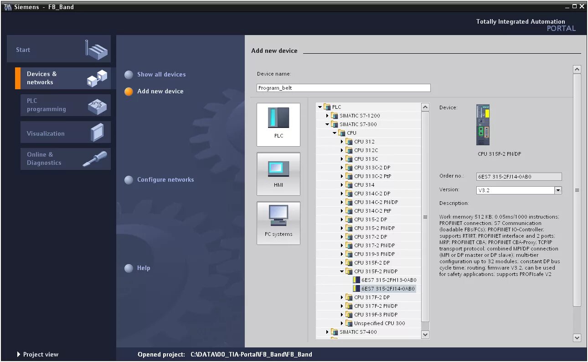Click the CPU 317F-2 DP folder icon
Screen dimensions: 588x362
[x=349, y=297]
